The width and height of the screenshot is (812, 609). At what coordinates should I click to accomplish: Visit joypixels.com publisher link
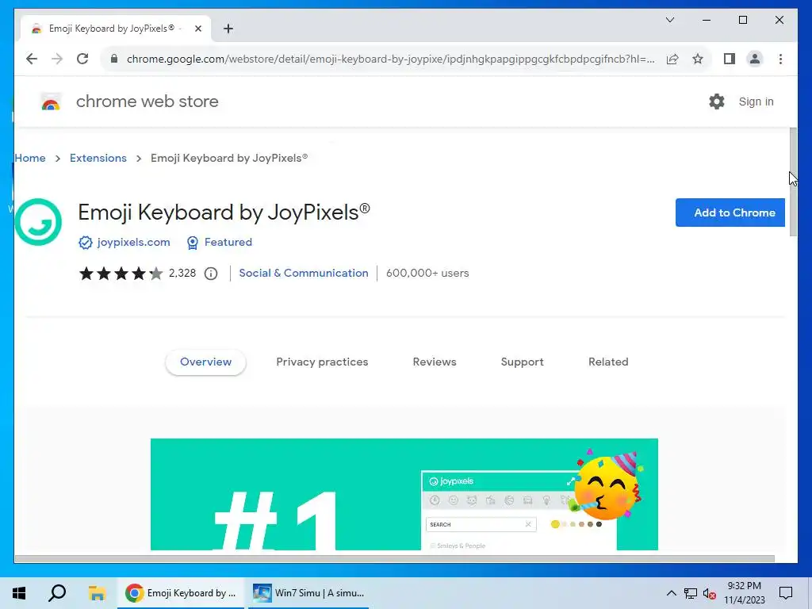click(x=133, y=242)
